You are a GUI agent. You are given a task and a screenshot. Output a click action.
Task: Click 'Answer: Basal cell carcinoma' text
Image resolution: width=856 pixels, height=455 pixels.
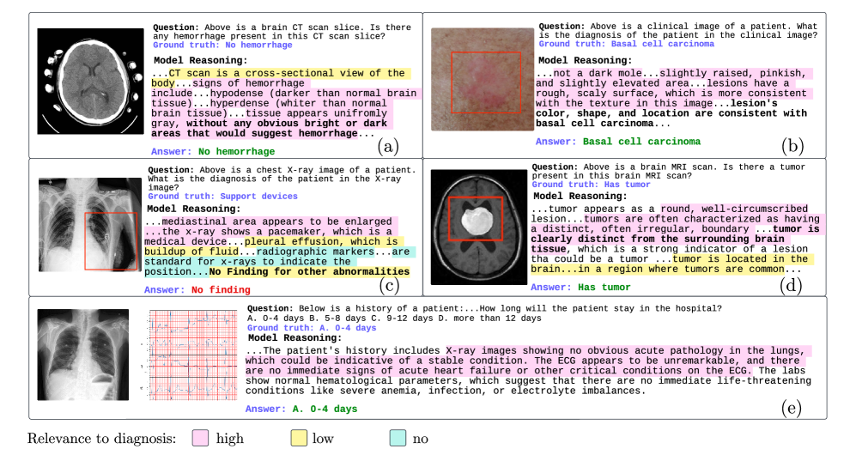click(618, 142)
